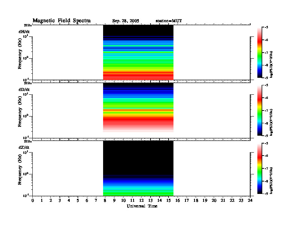Click hour 22 on the Universal Time axis
Viewport: 298px width, 230px height.
tap(232, 201)
